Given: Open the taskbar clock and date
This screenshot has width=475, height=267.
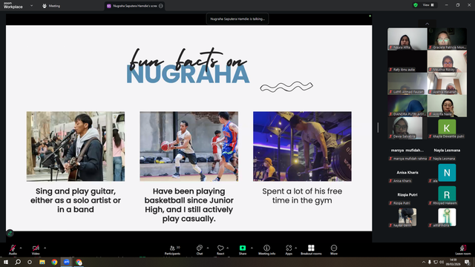Looking at the screenshot, I should pos(453,262).
